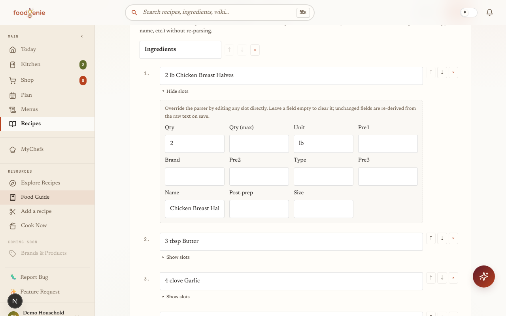The height and width of the screenshot is (316, 506).
Task: Click the Name slot field
Action: (194, 209)
